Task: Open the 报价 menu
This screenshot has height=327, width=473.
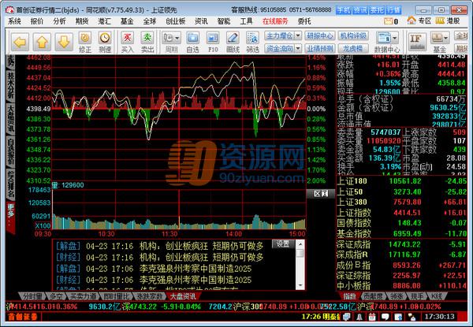Action: point(37,21)
